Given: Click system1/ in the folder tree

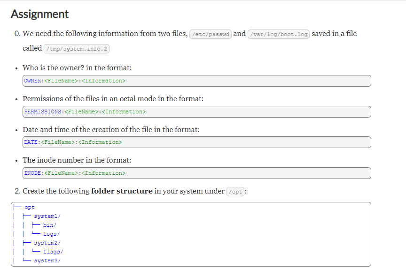Looking at the screenshot, I should click(47, 216).
